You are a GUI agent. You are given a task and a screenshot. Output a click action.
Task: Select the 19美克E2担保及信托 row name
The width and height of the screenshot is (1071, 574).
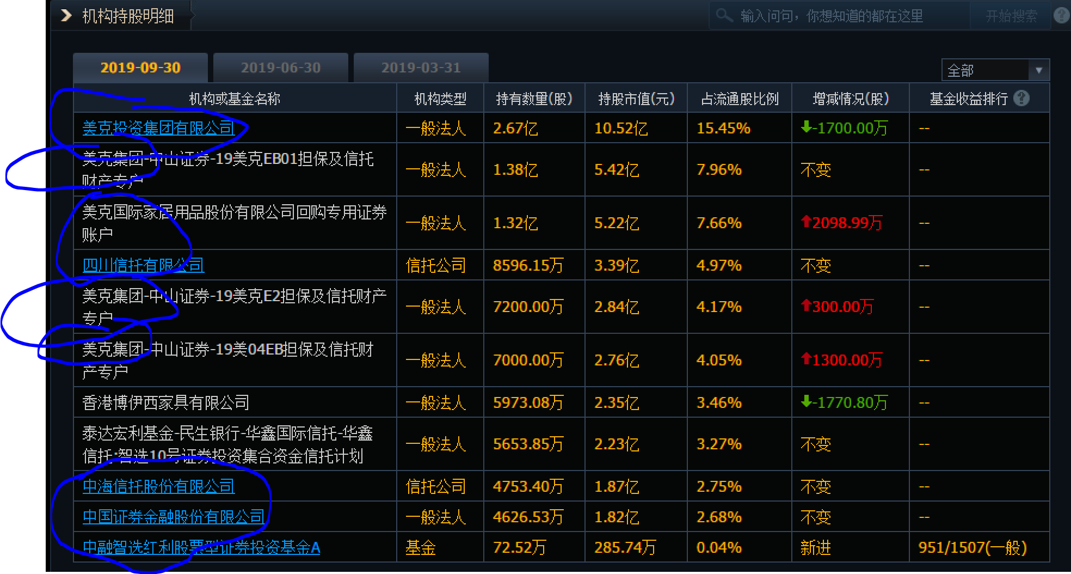tap(235, 307)
